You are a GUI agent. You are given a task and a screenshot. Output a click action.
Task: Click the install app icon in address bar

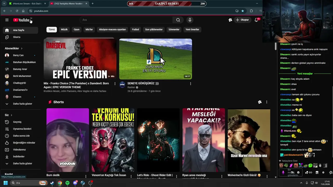(237, 11)
